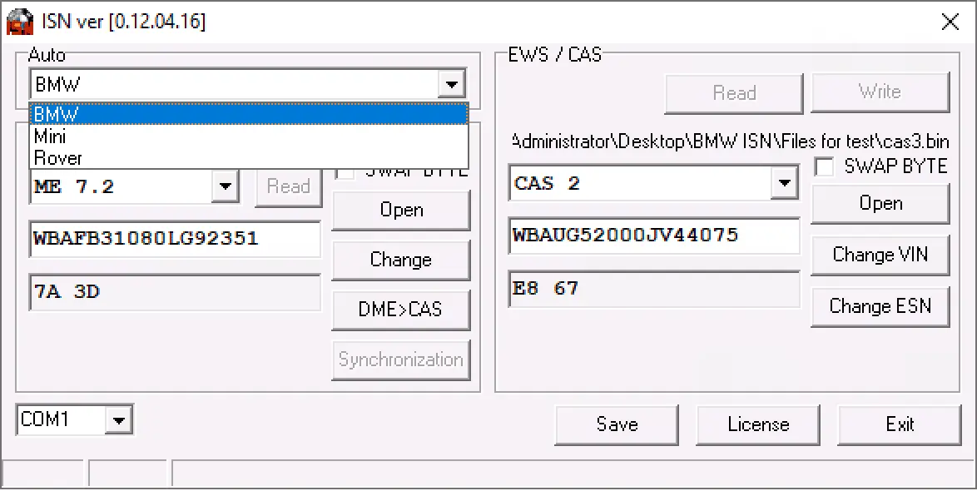Click the Change ESN button
Viewport: 977px width, 491px height.
tap(880, 306)
